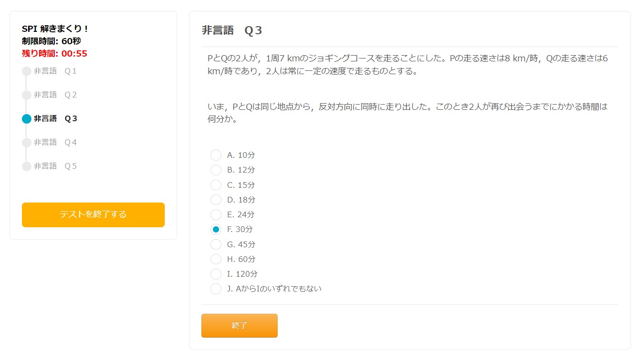Select answer option A. 10分
Viewport: 640px width, 358px height.
click(216, 155)
